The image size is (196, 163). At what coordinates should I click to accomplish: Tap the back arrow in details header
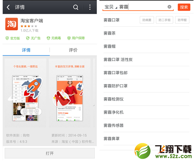(8, 7)
